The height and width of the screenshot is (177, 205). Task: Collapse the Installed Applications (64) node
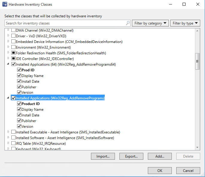[x=8, y=64]
